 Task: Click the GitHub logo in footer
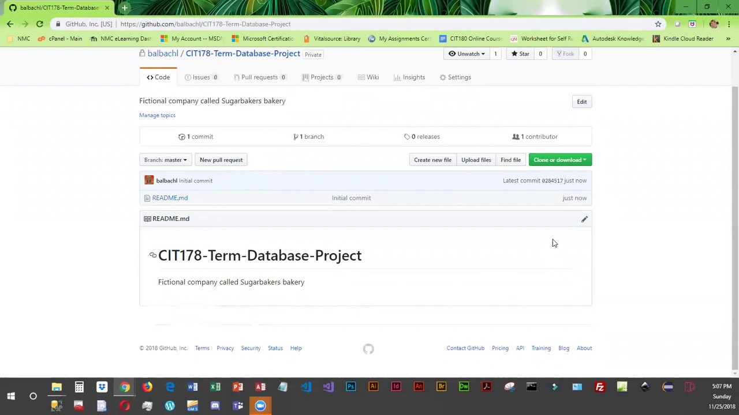368,349
